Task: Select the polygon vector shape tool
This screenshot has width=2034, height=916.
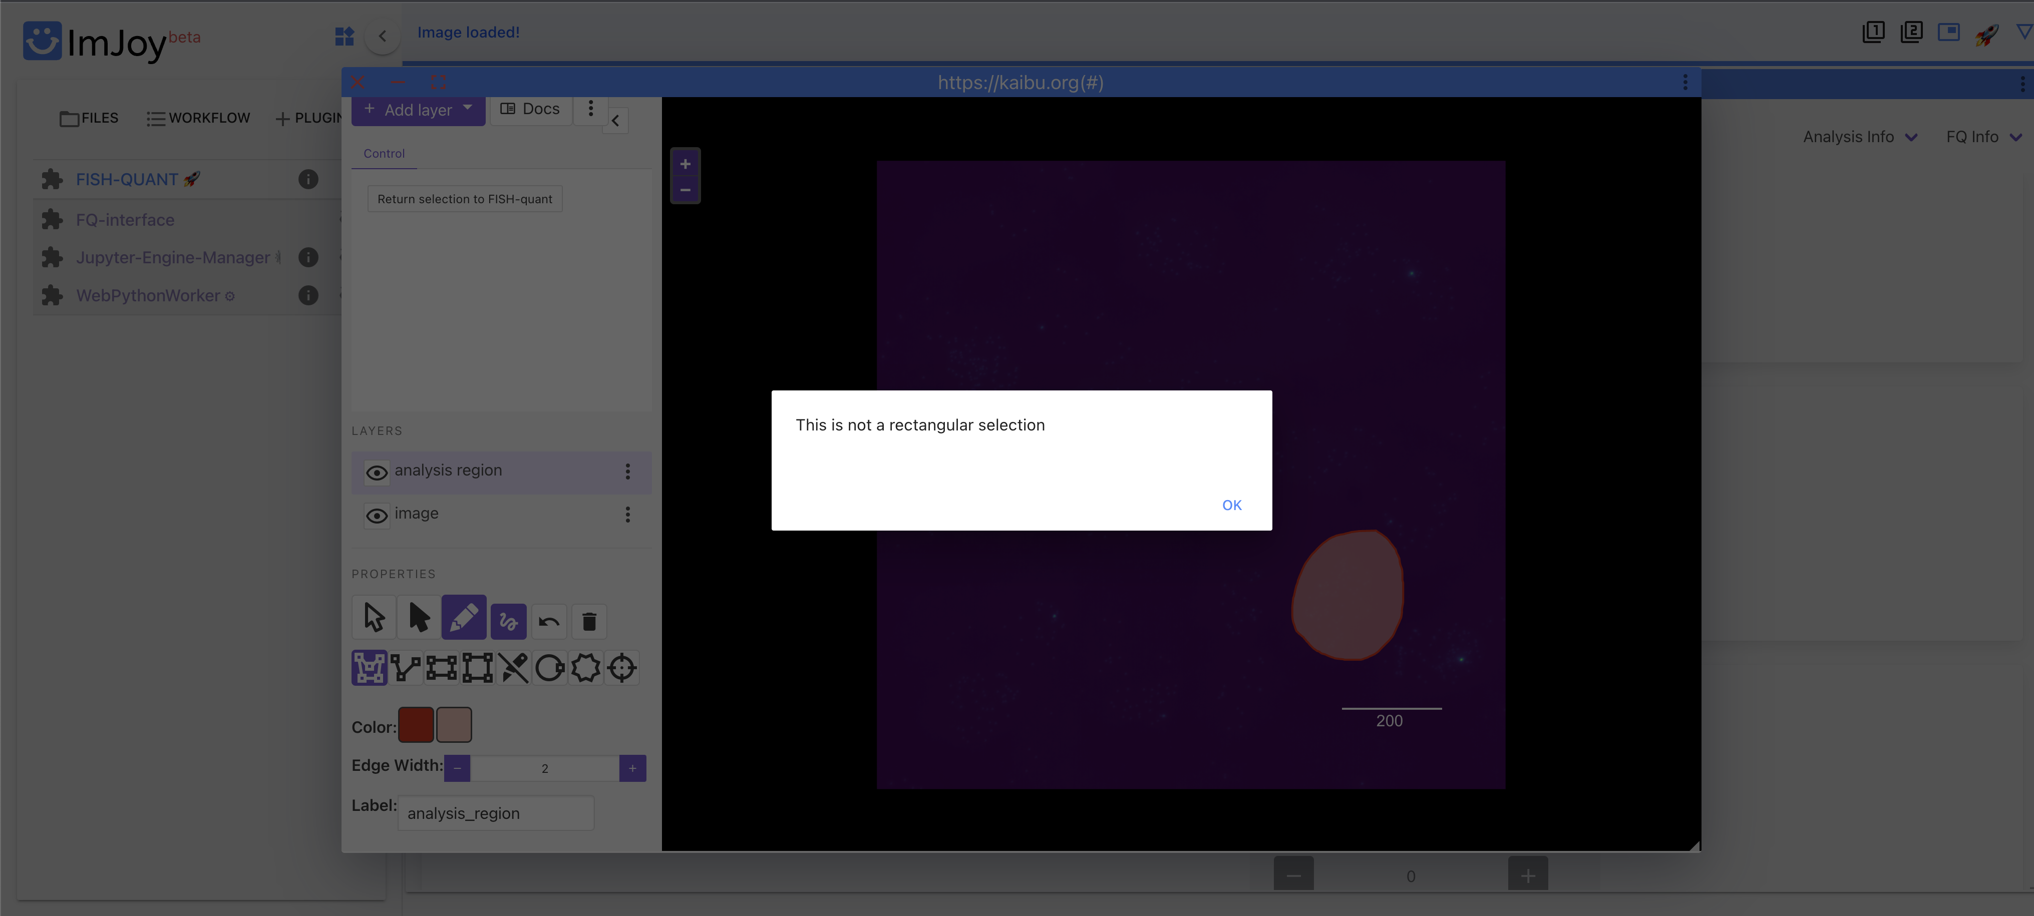Action: (x=369, y=667)
